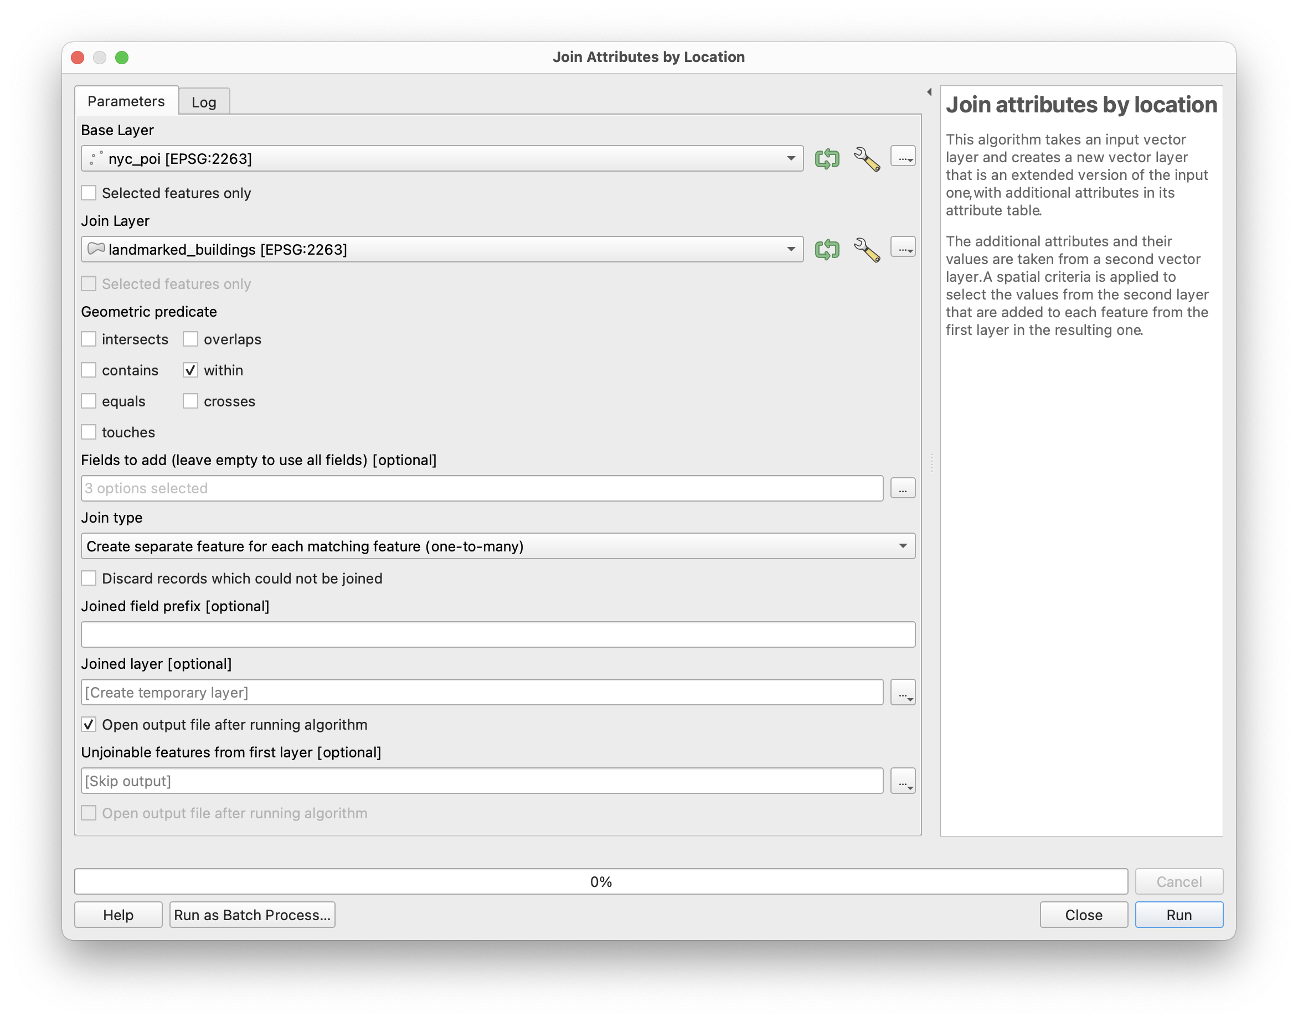Image resolution: width=1298 pixels, height=1022 pixels.
Task: Check Discard records which could not be joined
Action: click(x=89, y=578)
